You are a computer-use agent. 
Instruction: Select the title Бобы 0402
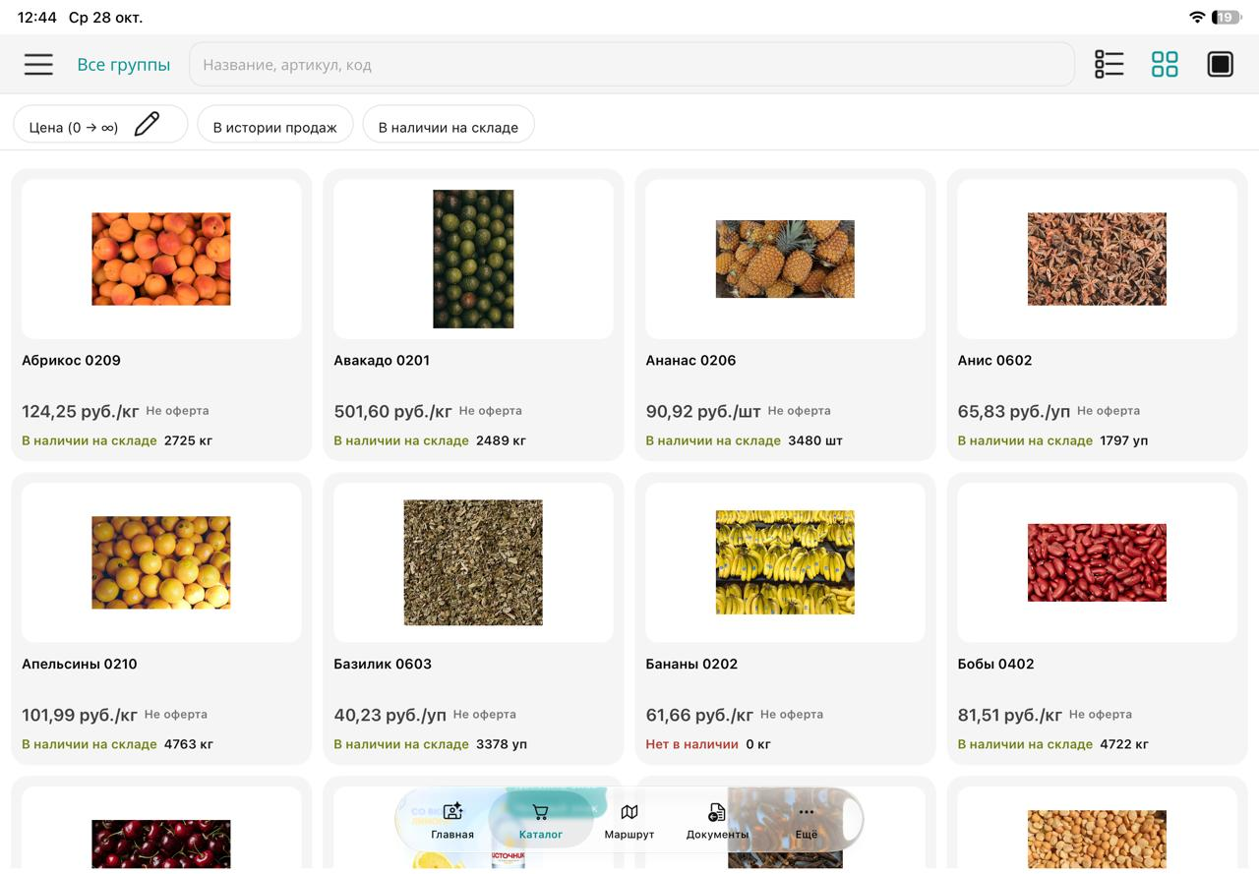[x=995, y=664]
